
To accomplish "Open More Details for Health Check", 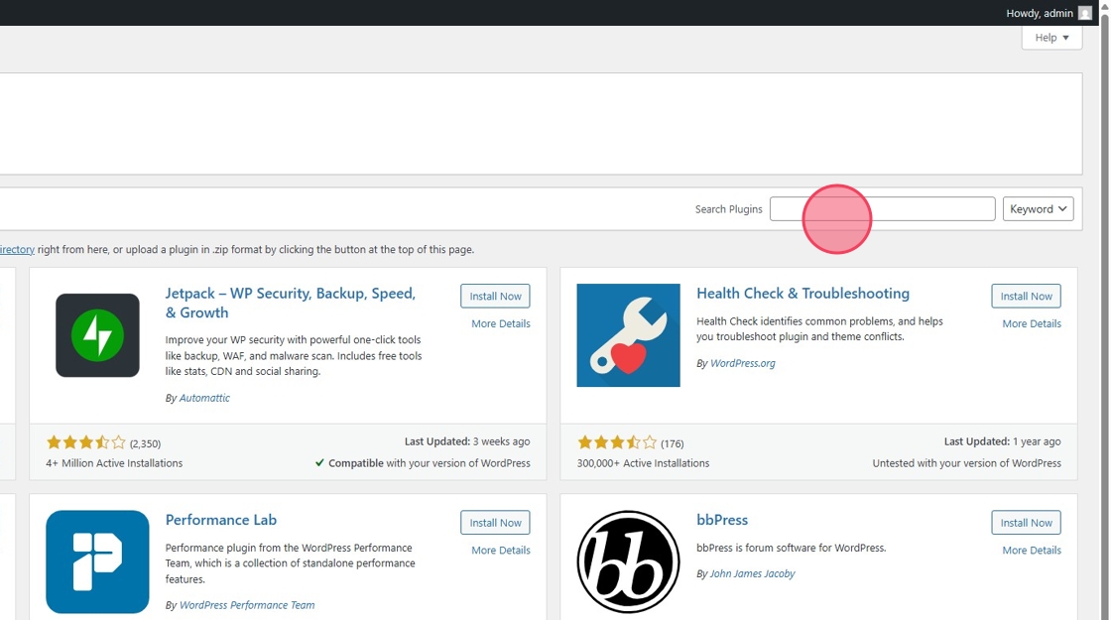I will tap(1031, 324).
